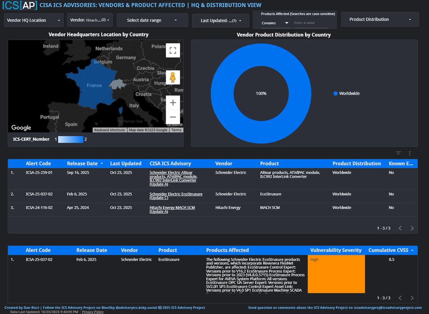
Task: Select the Street View pegman icon
Action: [172, 78]
